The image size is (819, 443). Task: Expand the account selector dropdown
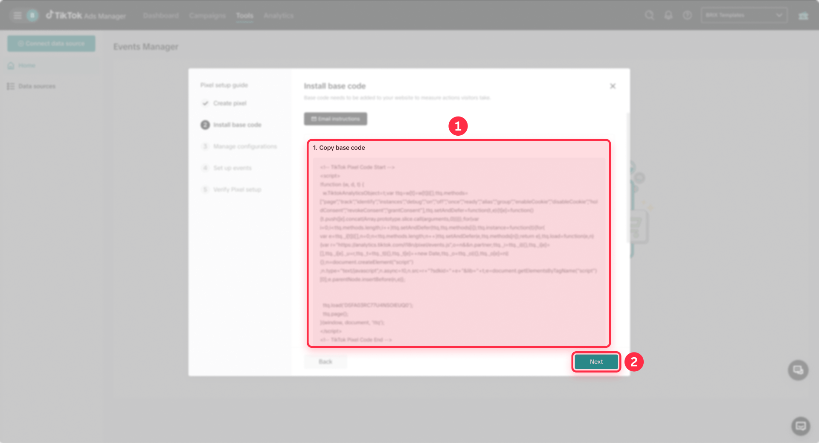(744, 15)
